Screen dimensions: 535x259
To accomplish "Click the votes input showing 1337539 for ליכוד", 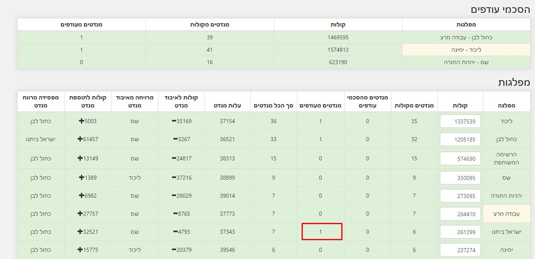I will pos(460,121).
